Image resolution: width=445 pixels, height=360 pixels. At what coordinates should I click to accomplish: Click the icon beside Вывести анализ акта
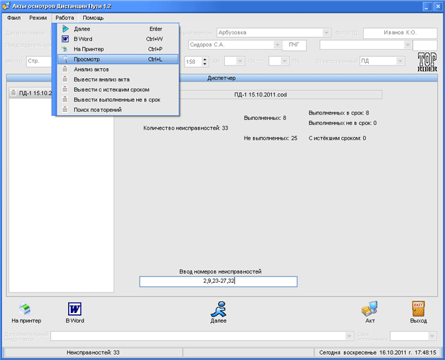[x=65, y=79]
